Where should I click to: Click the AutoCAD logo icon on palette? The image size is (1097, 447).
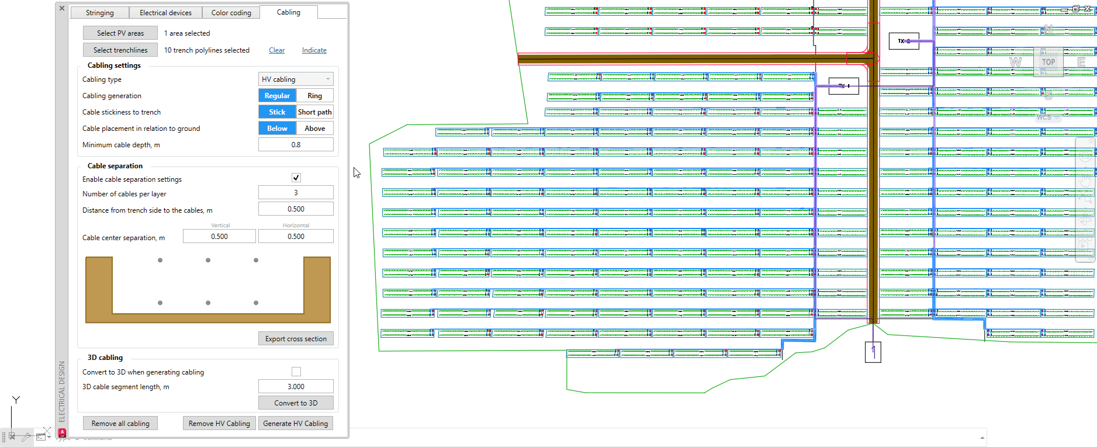(62, 433)
